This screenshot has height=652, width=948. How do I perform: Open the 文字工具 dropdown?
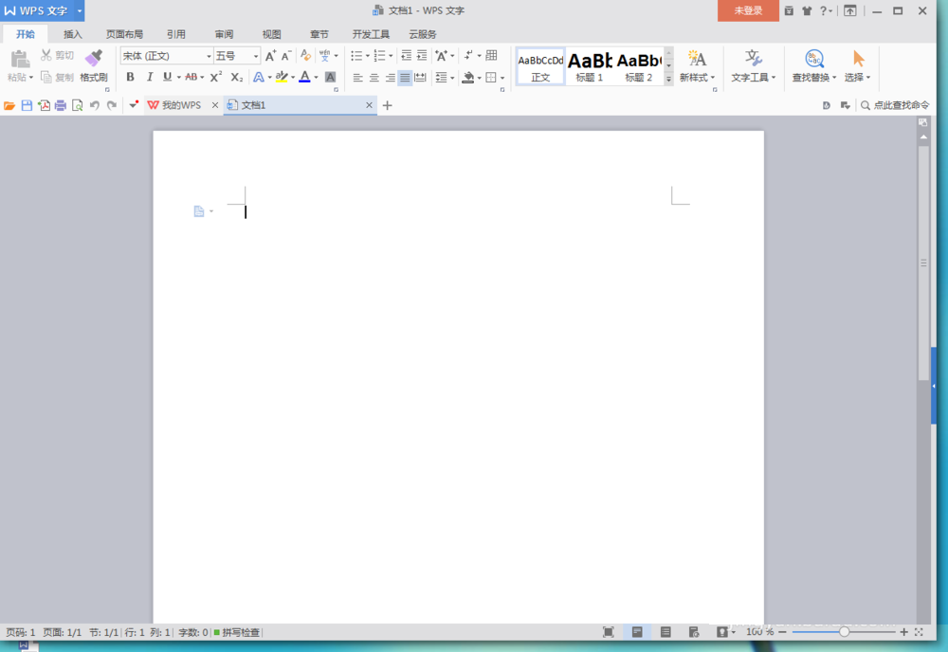click(x=754, y=78)
